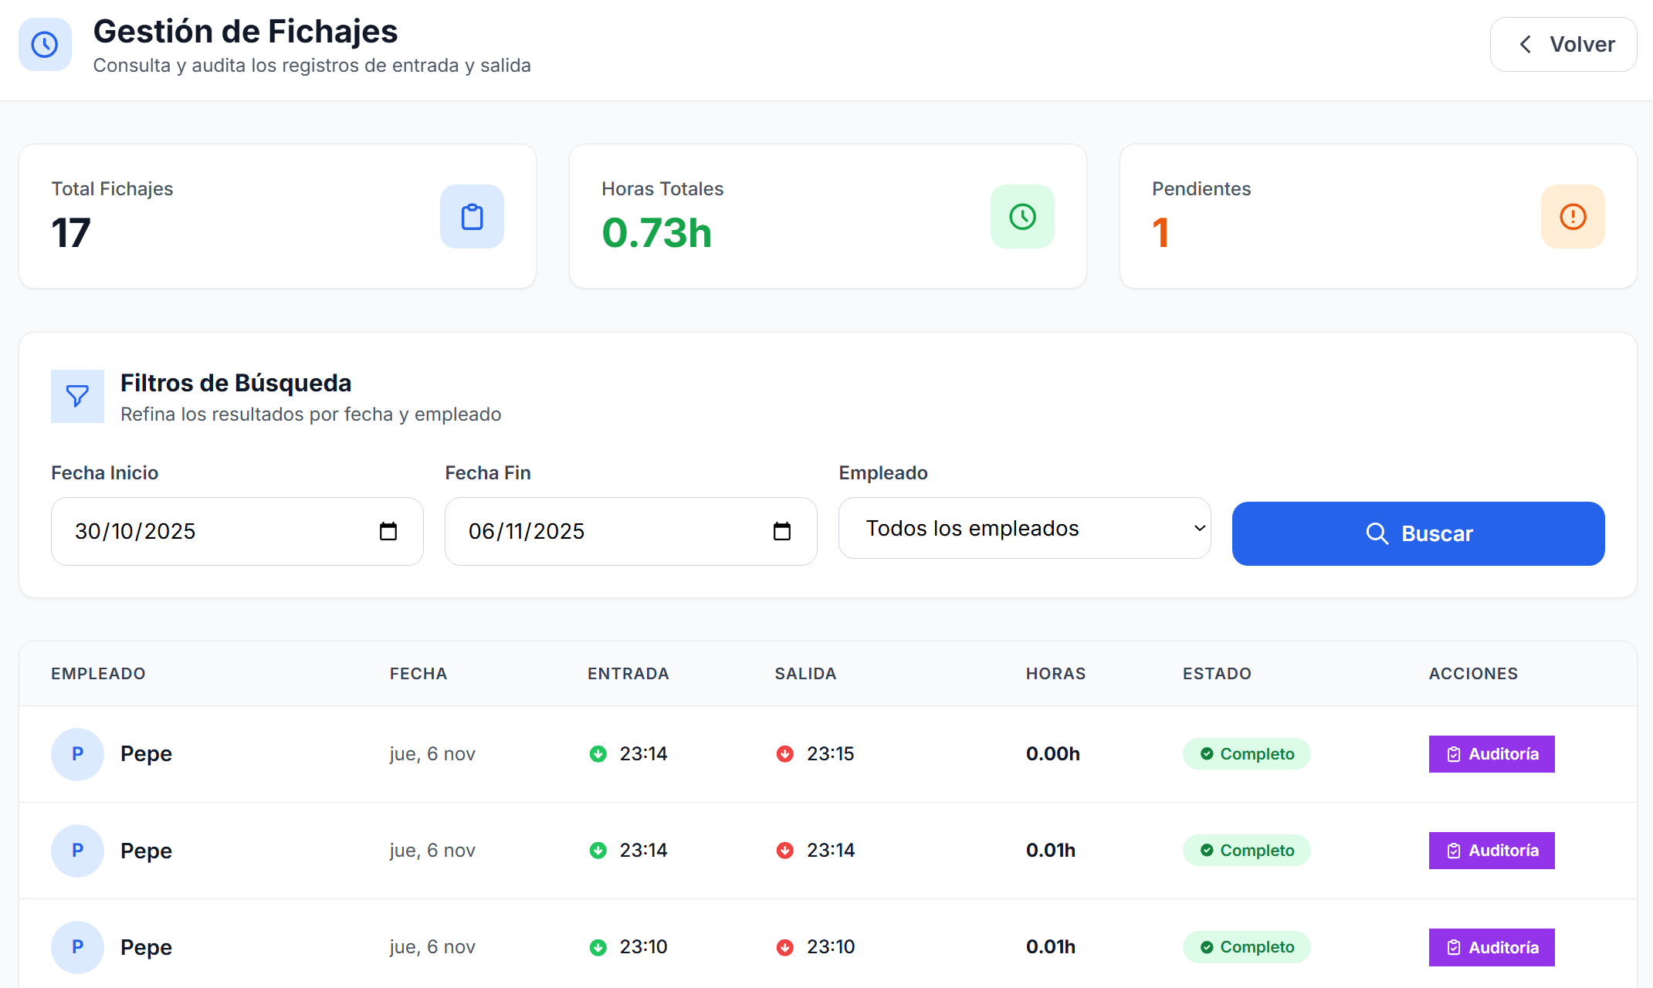This screenshot has width=1653, height=988.
Task: Open Auditoría for the 23:10 entry row
Action: (x=1491, y=947)
